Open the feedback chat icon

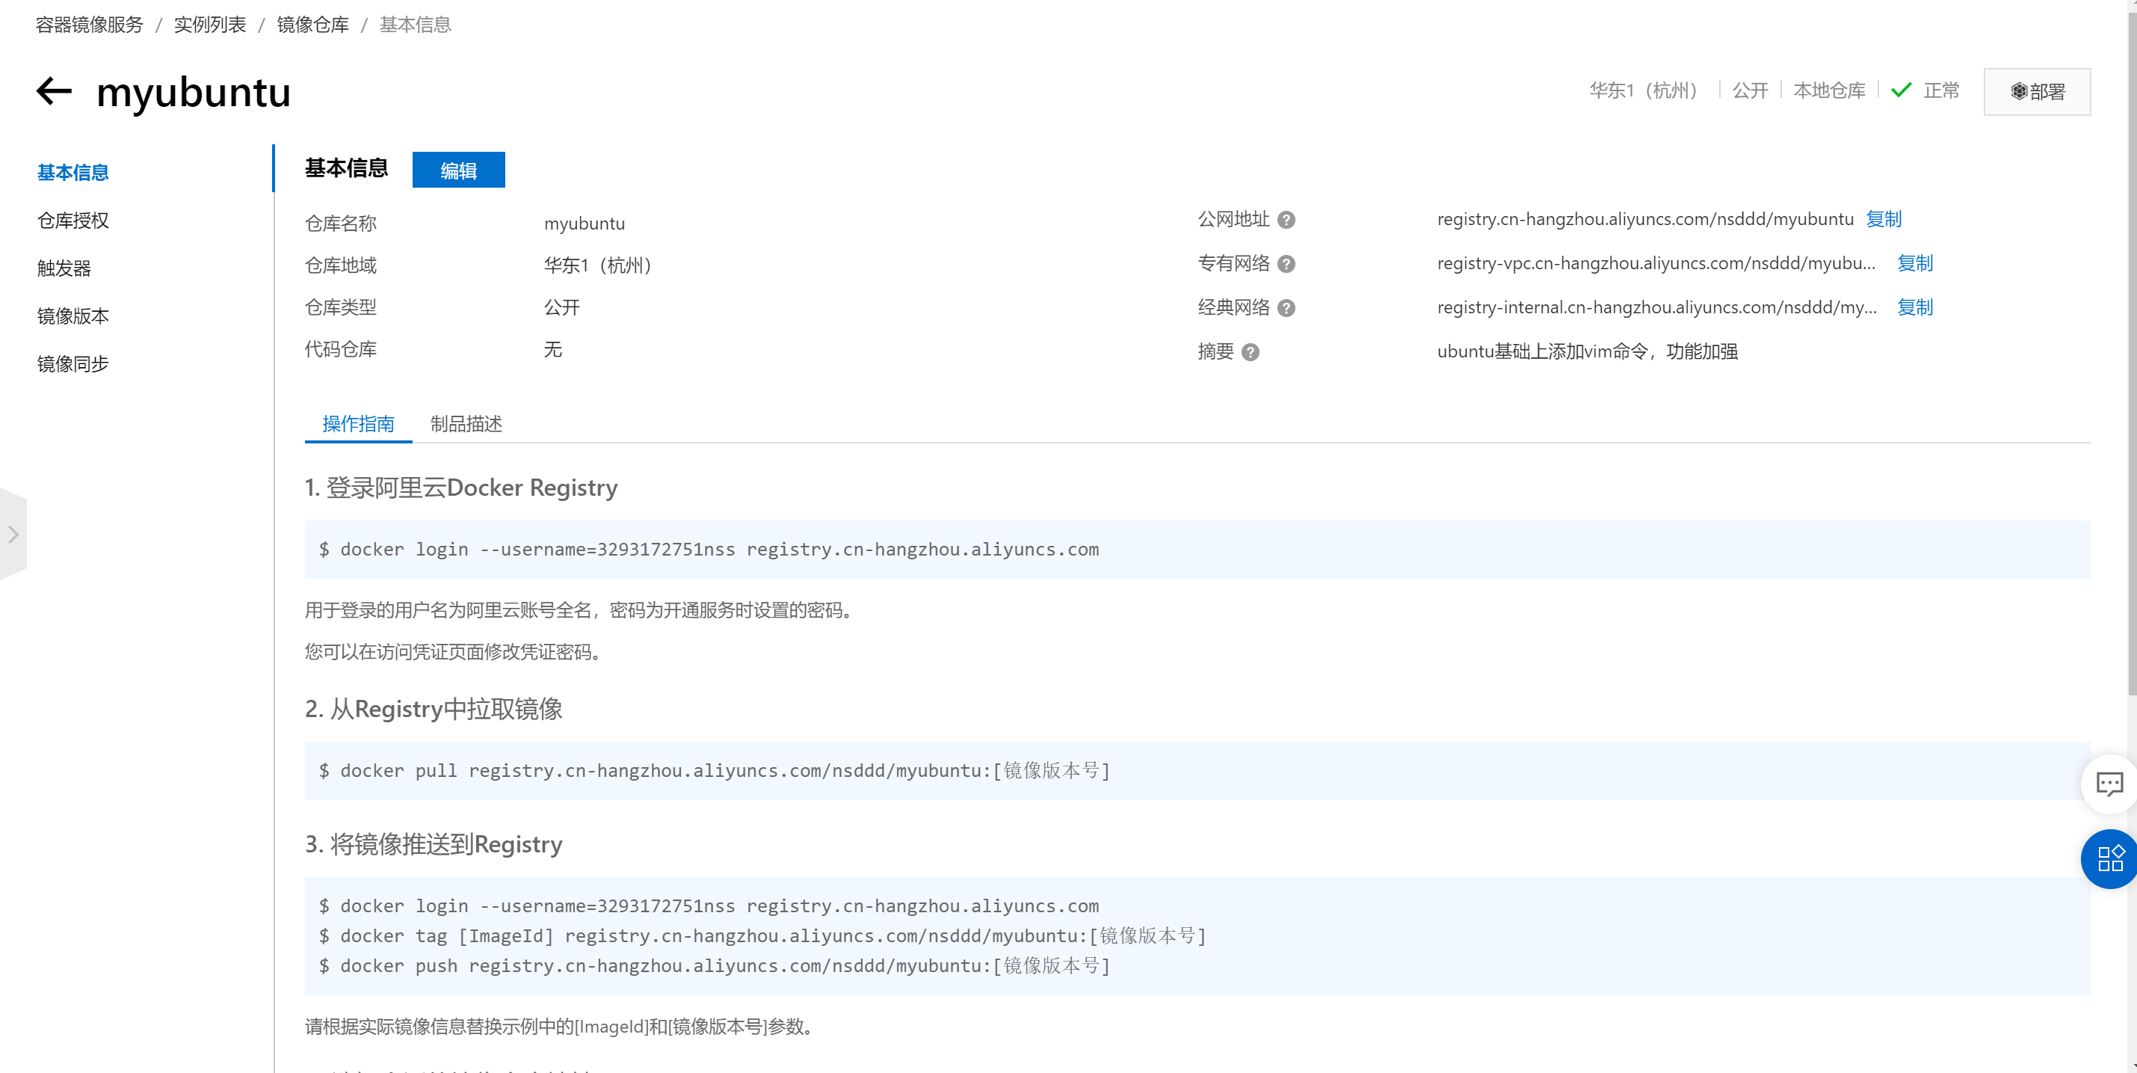(2109, 784)
